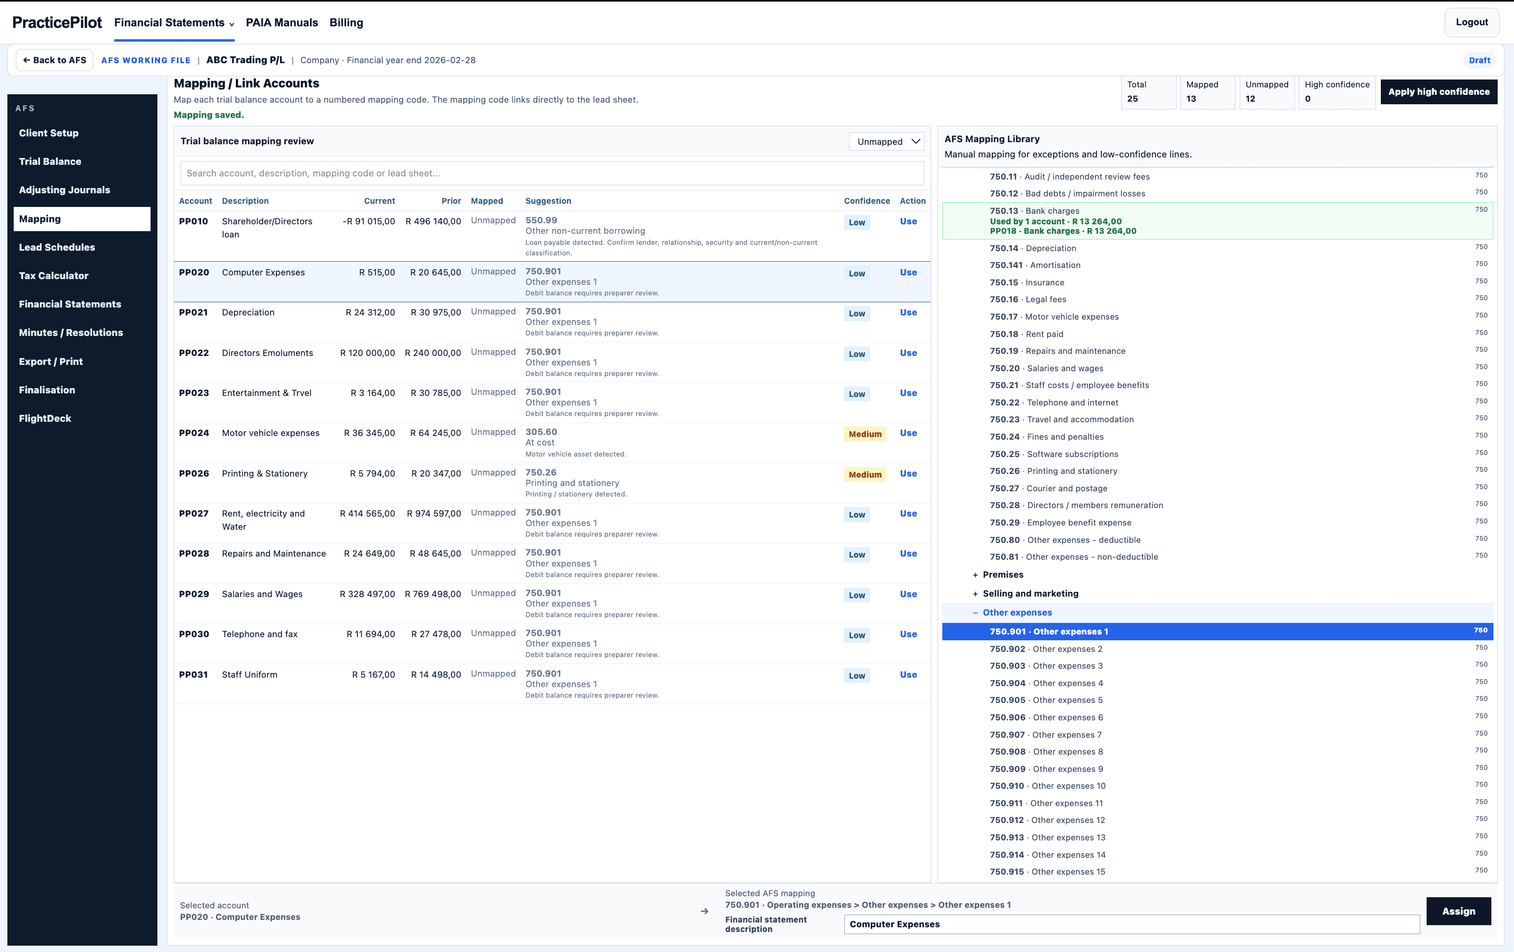Click Apply high confidence button
This screenshot has width=1514, height=952.
coord(1439,92)
